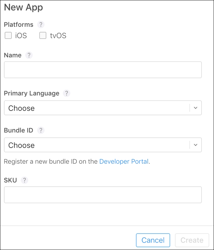214x250 pixels.
Task: Cancel the New App dialog
Action: pos(153,240)
